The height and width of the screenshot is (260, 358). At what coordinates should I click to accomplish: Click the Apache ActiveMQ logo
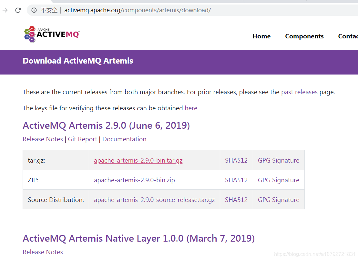(52, 34)
